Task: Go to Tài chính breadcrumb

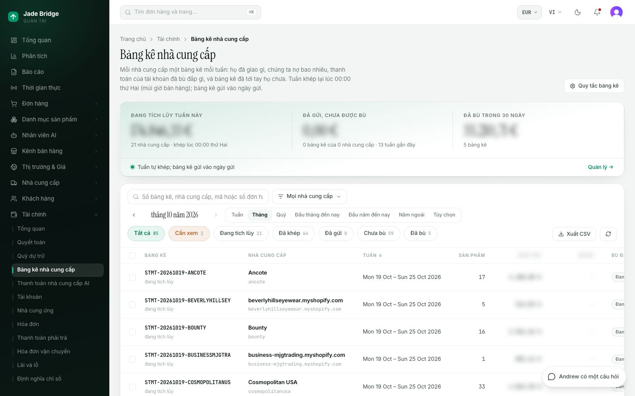Action: pyautogui.click(x=168, y=39)
